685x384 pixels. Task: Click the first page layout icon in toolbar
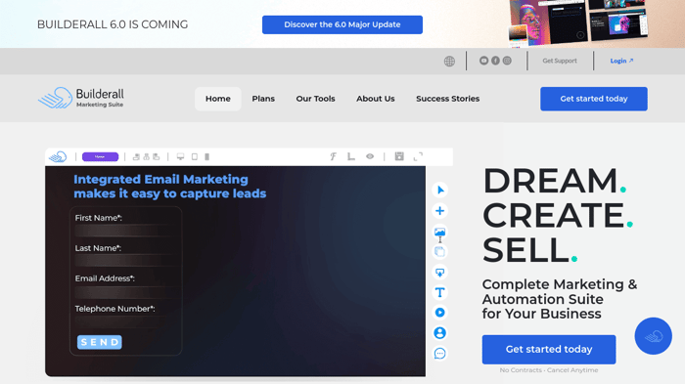click(136, 156)
